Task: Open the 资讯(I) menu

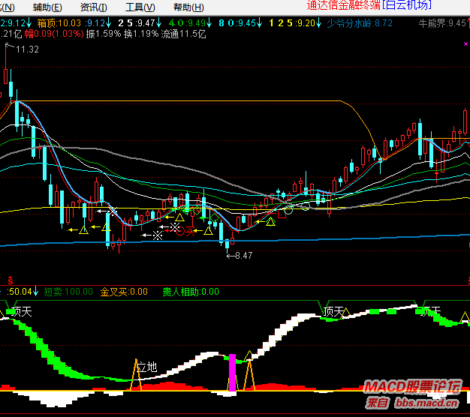Action: click(x=94, y=7)
